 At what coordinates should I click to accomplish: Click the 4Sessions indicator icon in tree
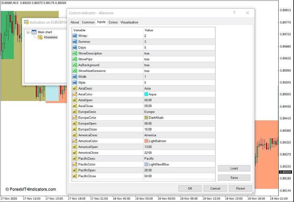(x=40, y=37)
